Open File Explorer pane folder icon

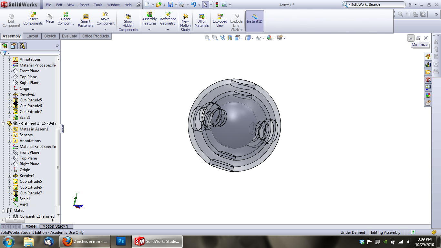[428, 72]
